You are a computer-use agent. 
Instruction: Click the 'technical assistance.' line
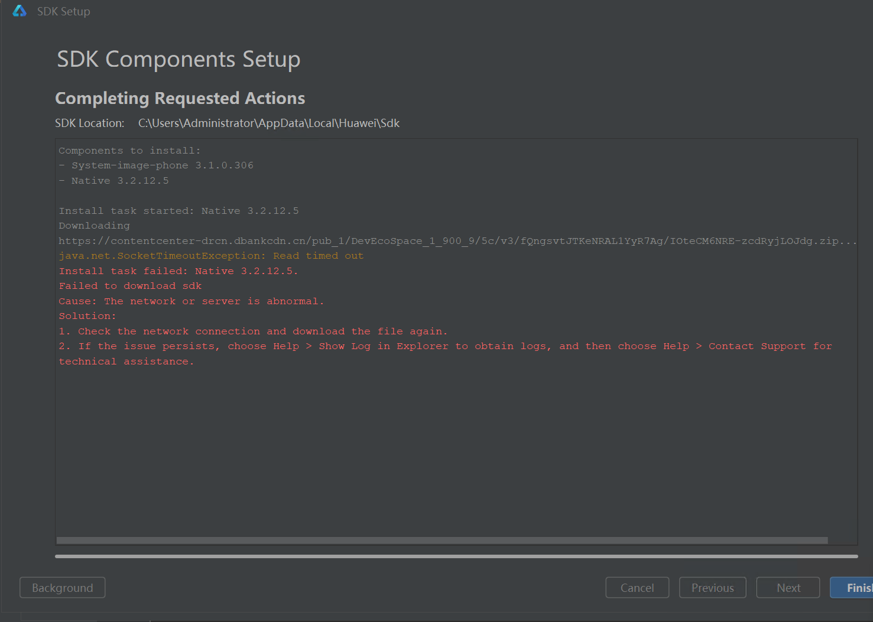click(x=126, y=362)
